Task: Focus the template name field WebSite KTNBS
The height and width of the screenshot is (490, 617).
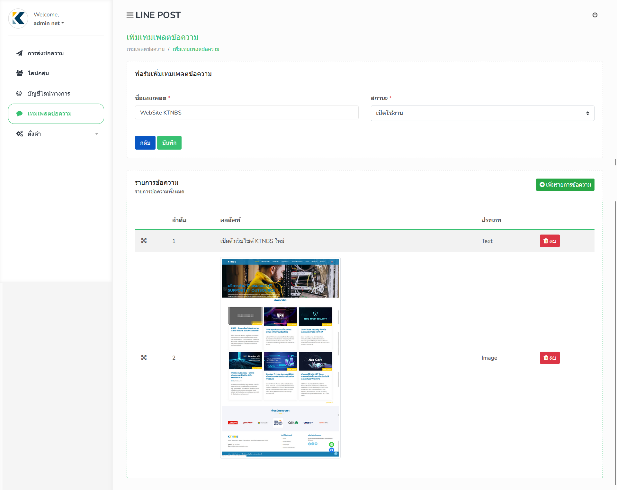Action: point(247,113)
